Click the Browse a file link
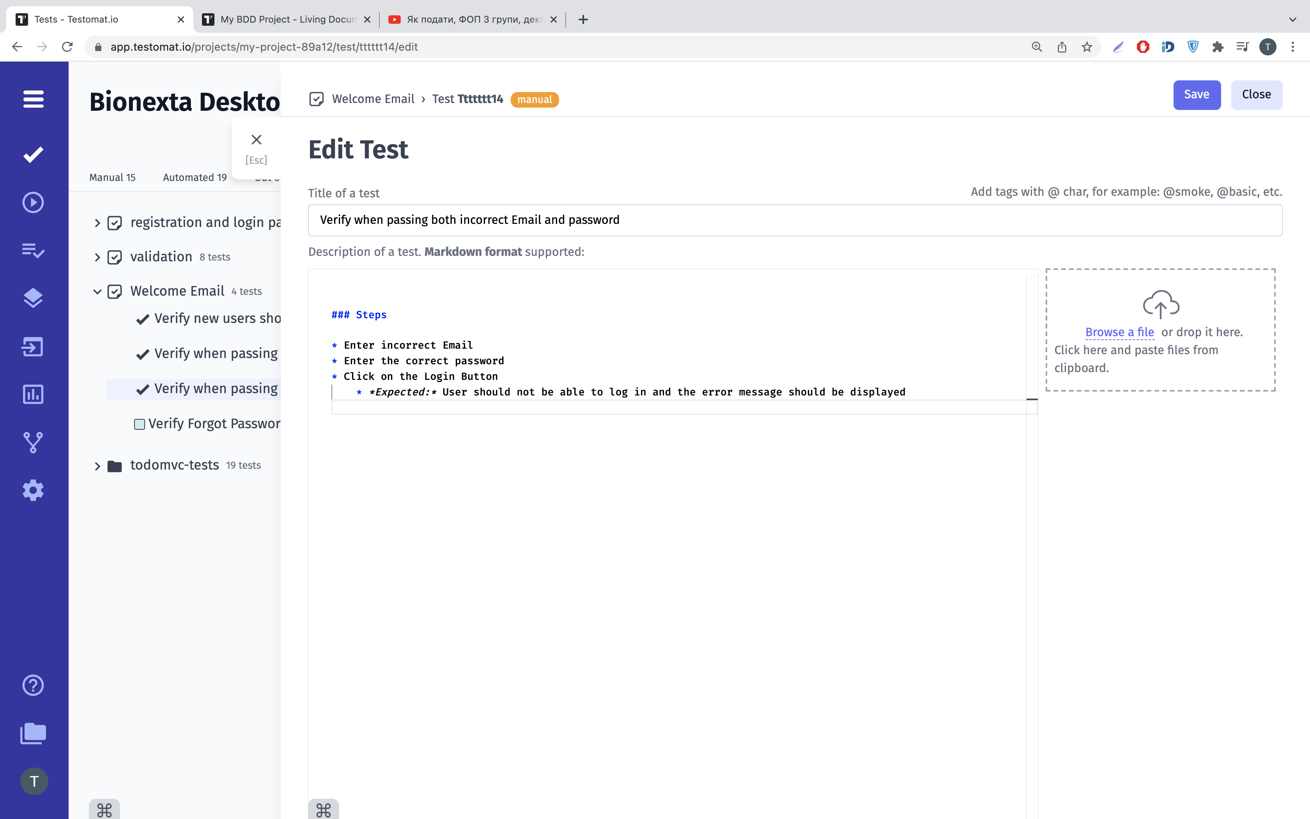 coord(1119,332)
